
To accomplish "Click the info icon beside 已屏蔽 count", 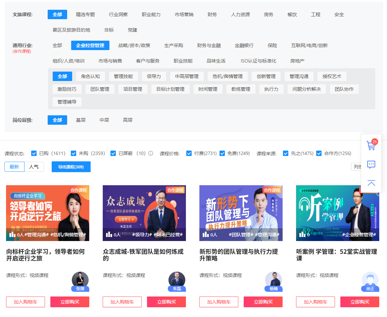I will 151,153.
